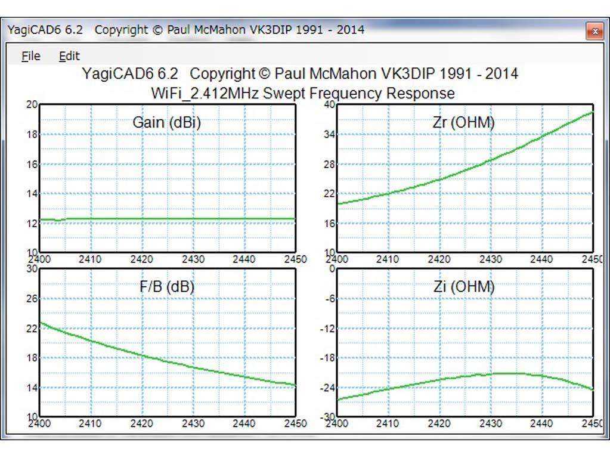The width and height of the screenshot is (610, 458).
Task: Click the 2430 axis label under the Zr chart
Action: 491,259
